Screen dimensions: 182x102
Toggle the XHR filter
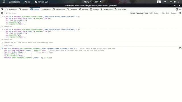click(168, 13)
